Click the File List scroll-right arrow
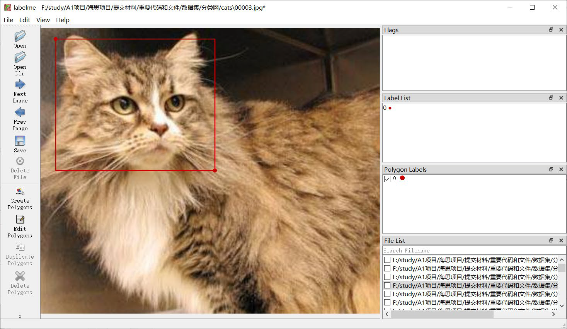The height and width of the screenshot is (329, 567). coord(554,314)
